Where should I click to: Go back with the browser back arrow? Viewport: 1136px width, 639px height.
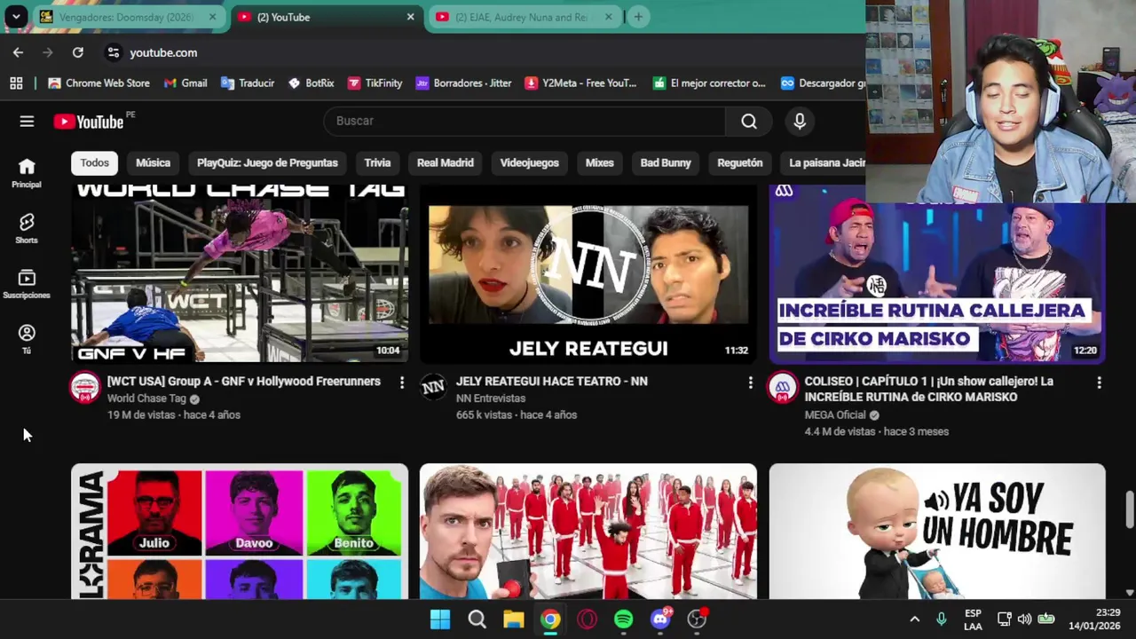(x=18, y=52)
